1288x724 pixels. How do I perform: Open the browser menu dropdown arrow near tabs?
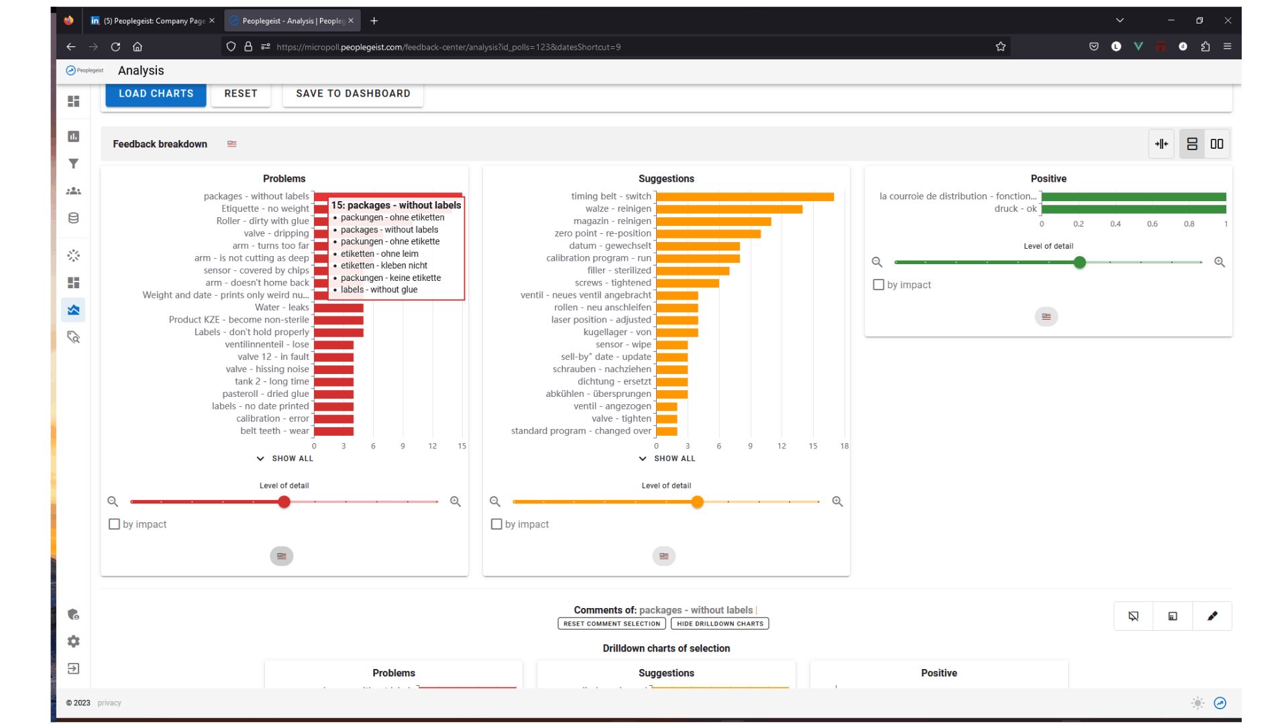[x=1119, y=20]
